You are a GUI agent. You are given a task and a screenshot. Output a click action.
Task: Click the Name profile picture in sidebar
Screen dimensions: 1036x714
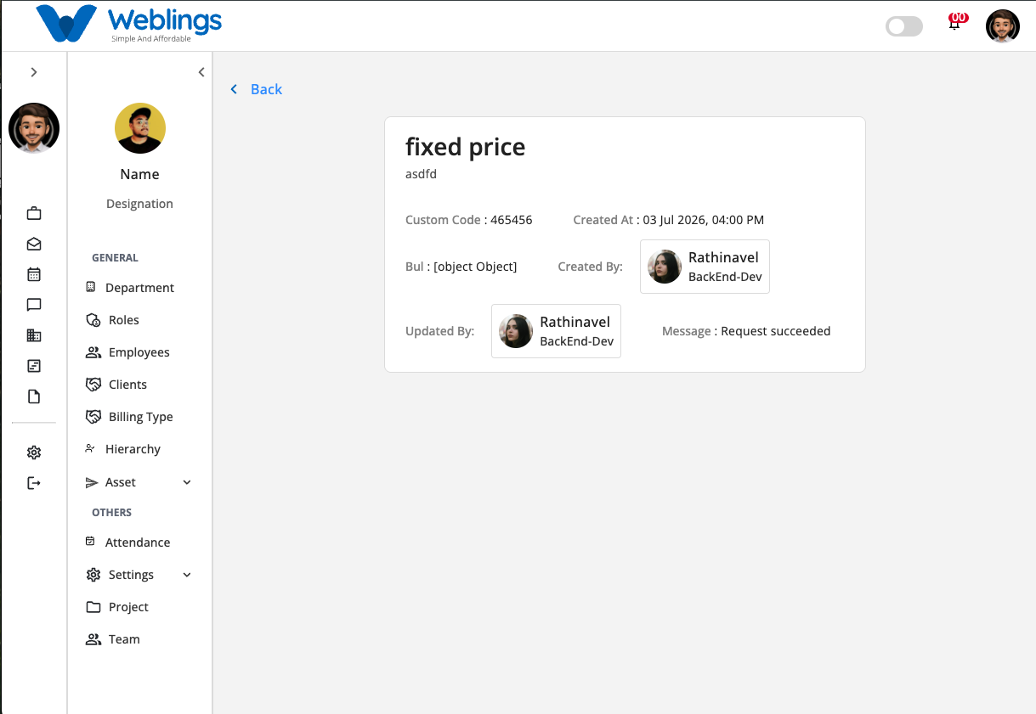(140, 128)
